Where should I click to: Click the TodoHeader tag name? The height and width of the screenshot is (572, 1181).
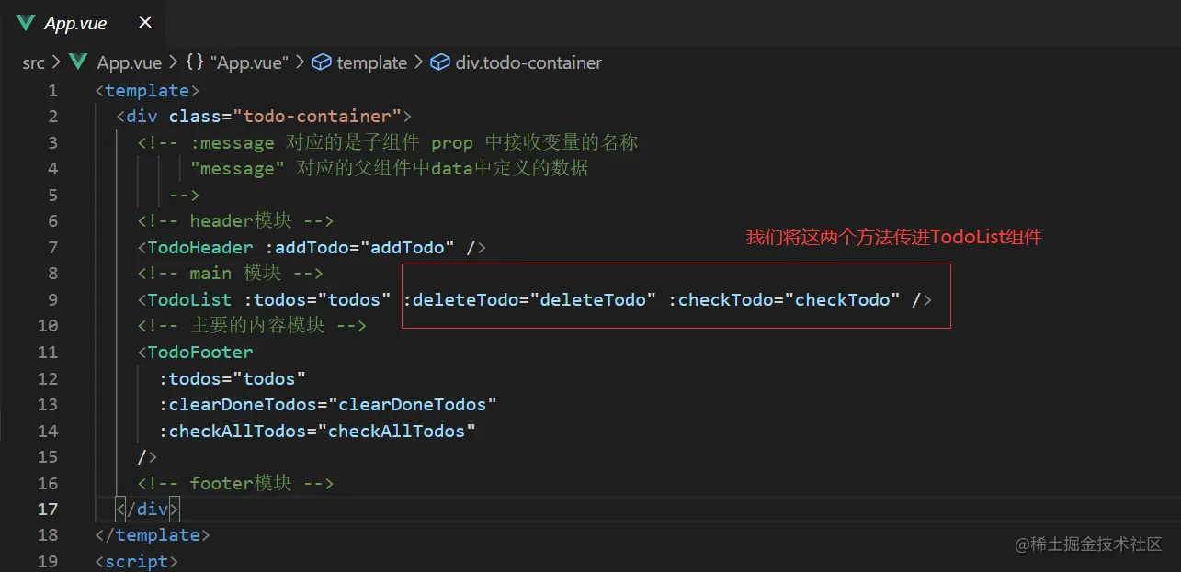tap(200, 247)
